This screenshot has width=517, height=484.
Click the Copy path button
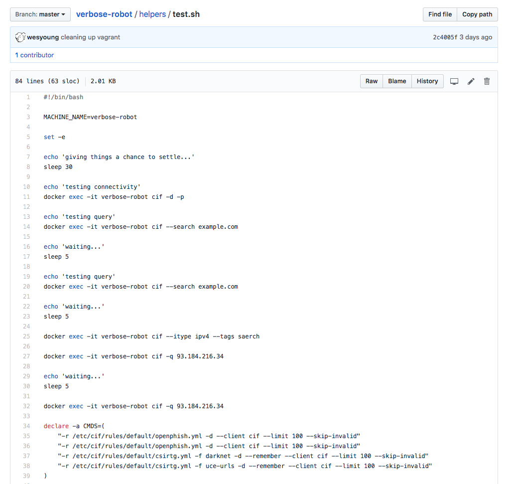point(477,14)
